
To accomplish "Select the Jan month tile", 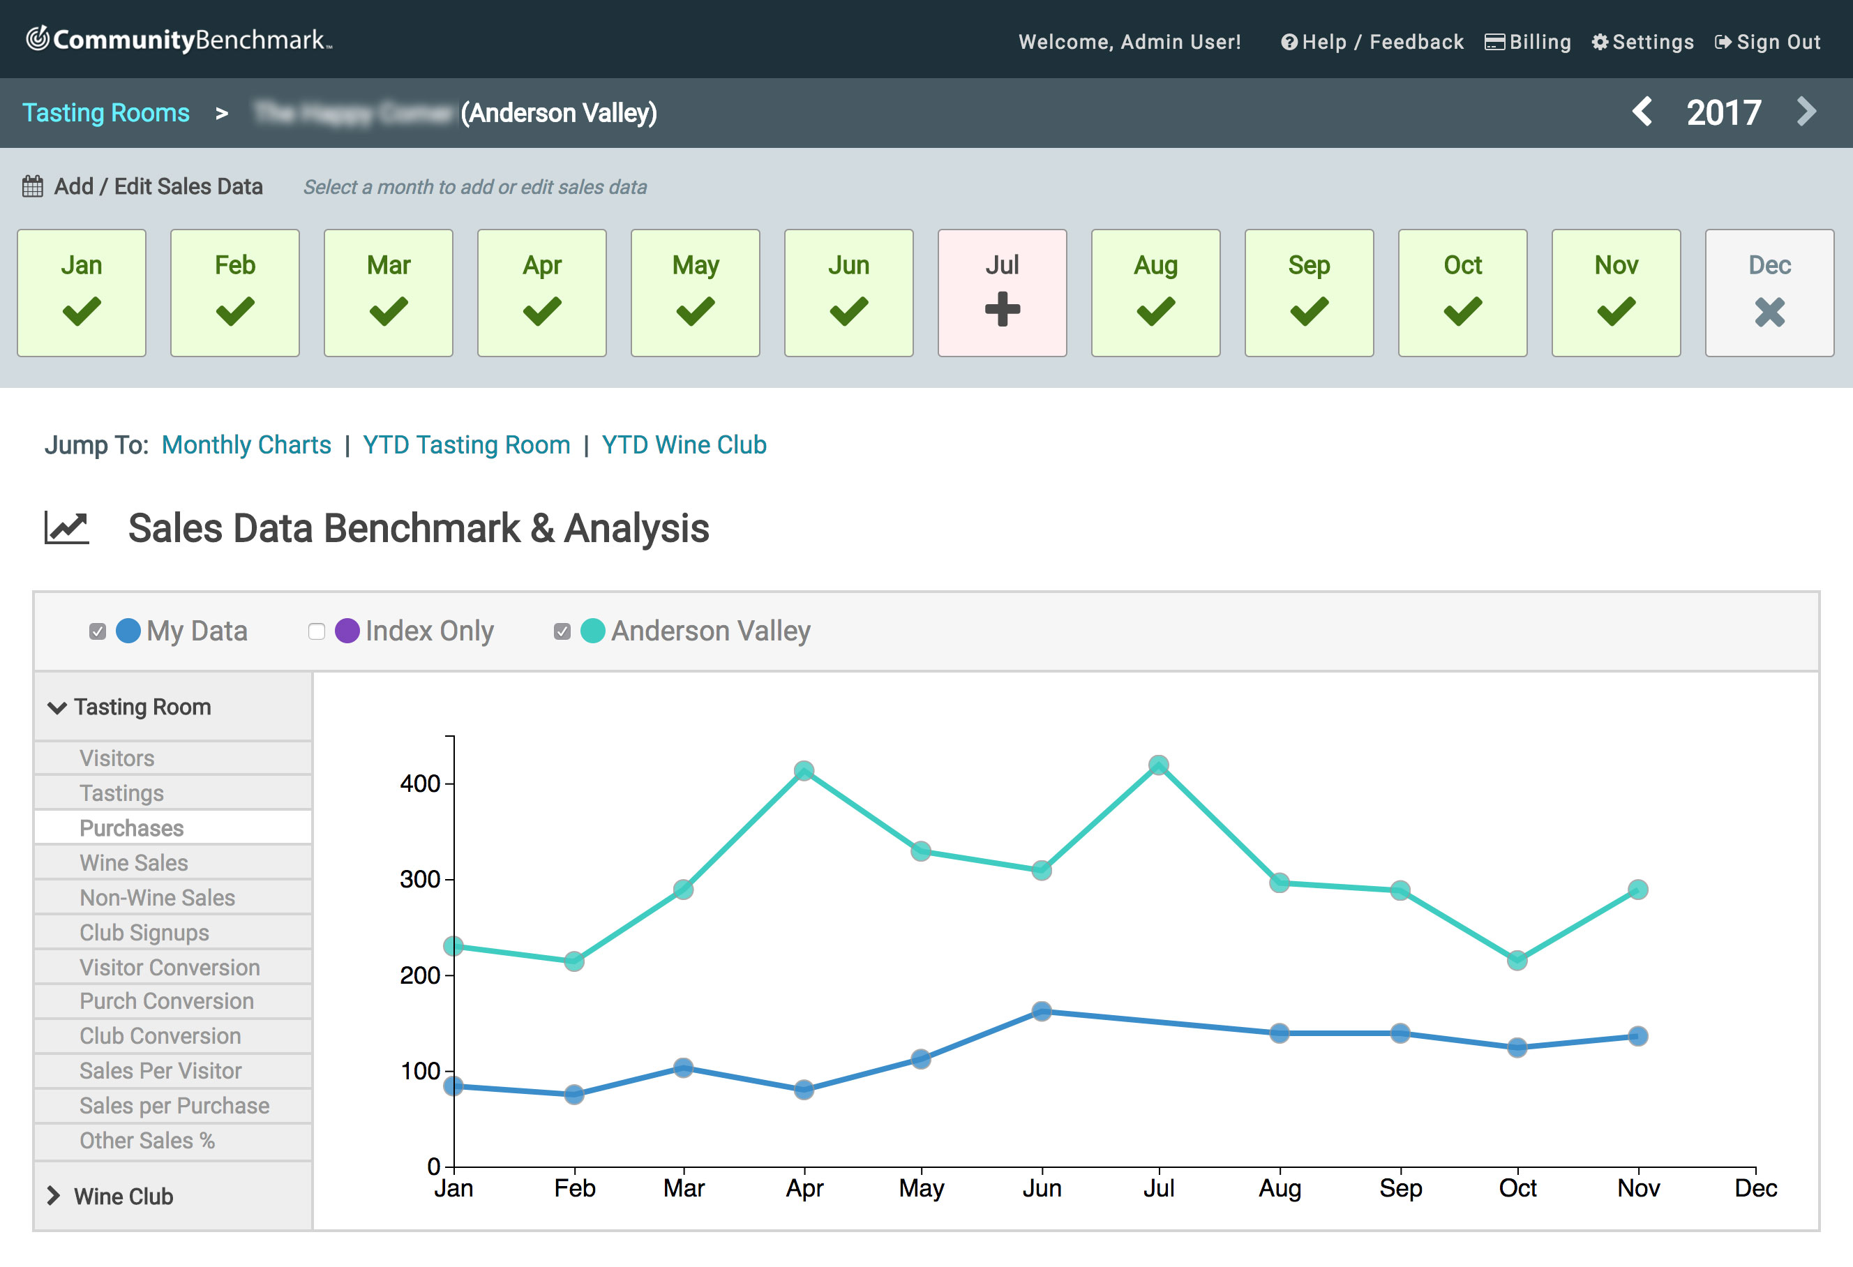I will pos(82,292).
